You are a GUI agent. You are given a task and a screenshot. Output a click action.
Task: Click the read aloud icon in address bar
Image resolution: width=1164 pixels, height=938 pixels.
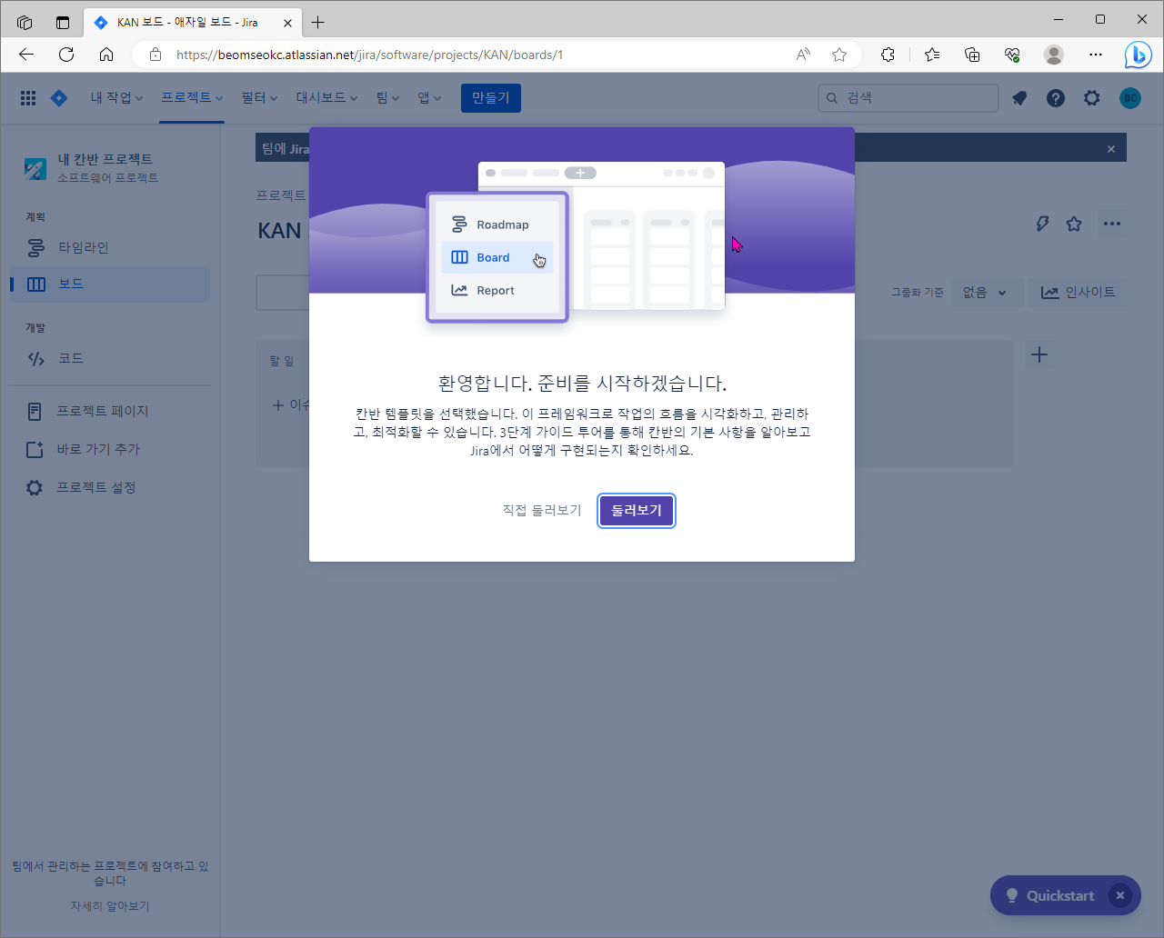[x=803, y=55]
